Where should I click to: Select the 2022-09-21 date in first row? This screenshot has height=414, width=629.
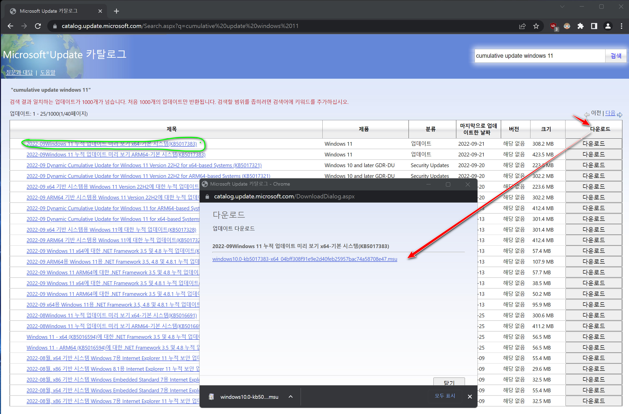(471, 144)
